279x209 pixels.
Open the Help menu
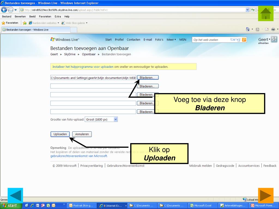(67, 17)
